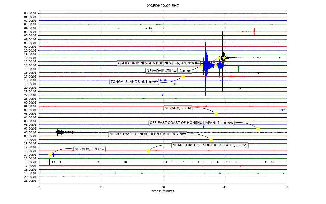Click the NEVADA, 4.7 mw annotation label
The width and height of the screenshot is (326, 204).
[162, 71]
